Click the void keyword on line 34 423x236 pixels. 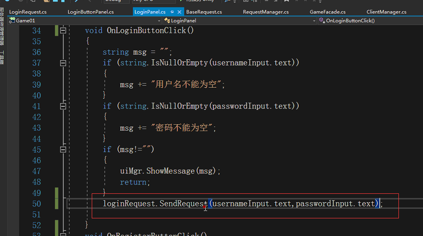pos(94,30)
